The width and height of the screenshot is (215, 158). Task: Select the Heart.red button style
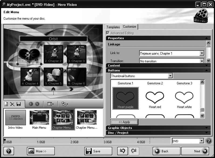[155, 98]
